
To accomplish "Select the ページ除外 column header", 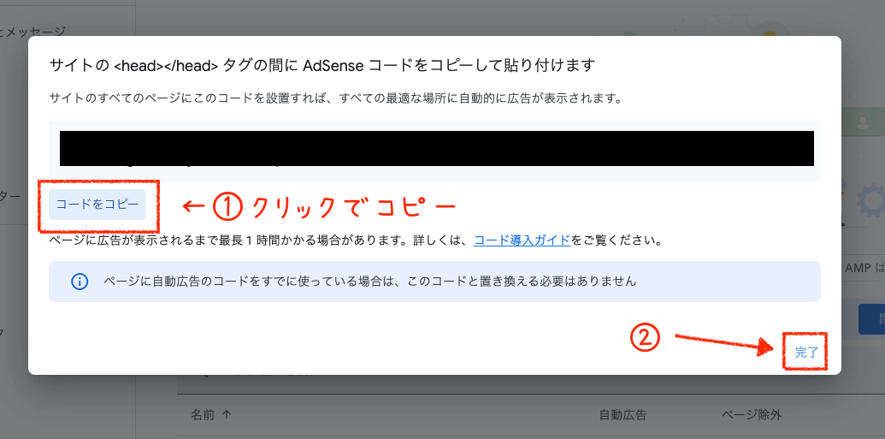I will pos(752,415).
